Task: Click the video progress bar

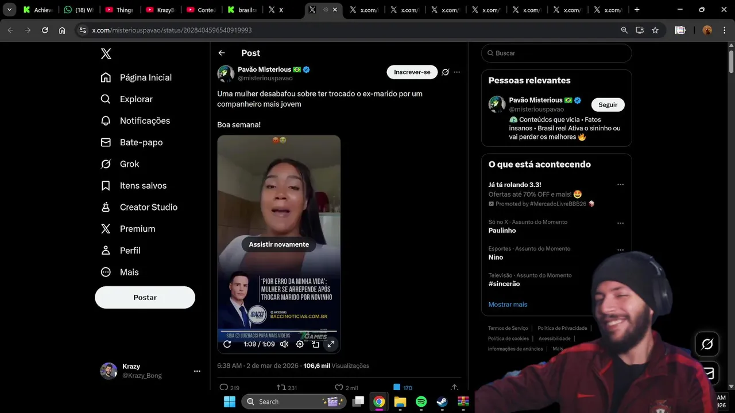Action: point(278,332)
